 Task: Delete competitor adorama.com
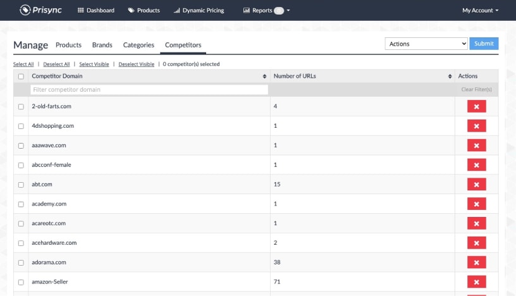tap(477, 262)
